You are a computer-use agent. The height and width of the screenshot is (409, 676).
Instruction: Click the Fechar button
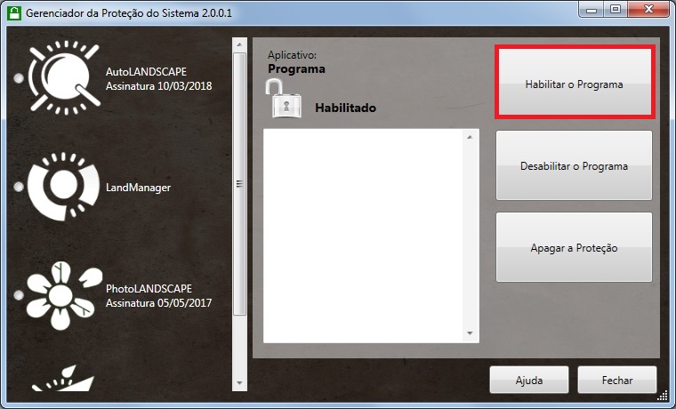[x=616, y=380]
